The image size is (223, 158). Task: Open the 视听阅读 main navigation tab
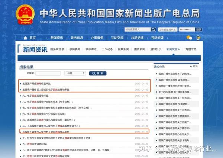157,38
